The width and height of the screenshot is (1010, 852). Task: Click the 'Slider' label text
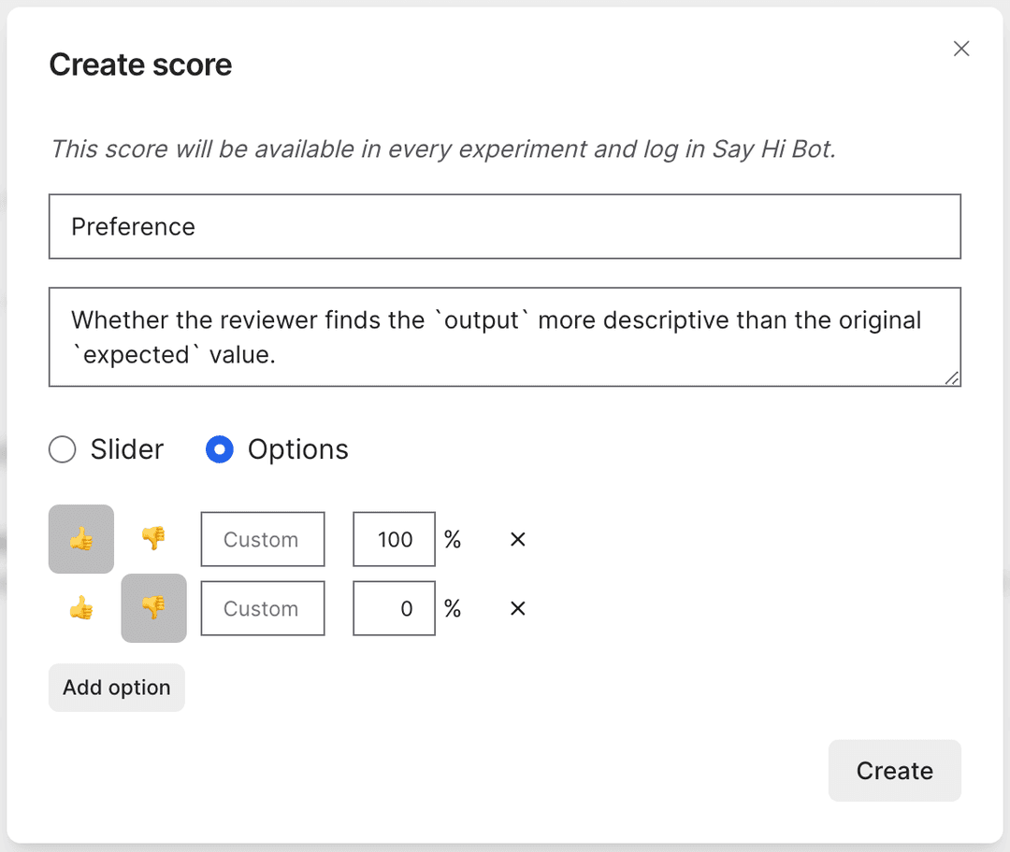126,450
